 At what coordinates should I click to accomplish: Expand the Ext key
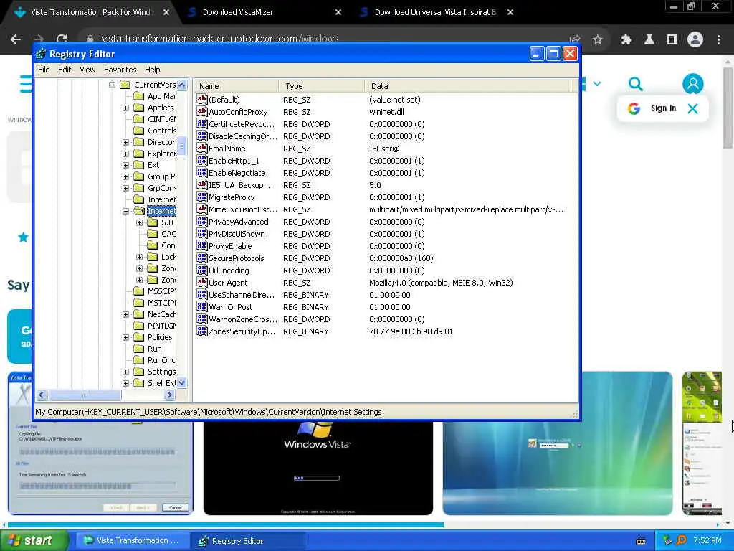125,165
